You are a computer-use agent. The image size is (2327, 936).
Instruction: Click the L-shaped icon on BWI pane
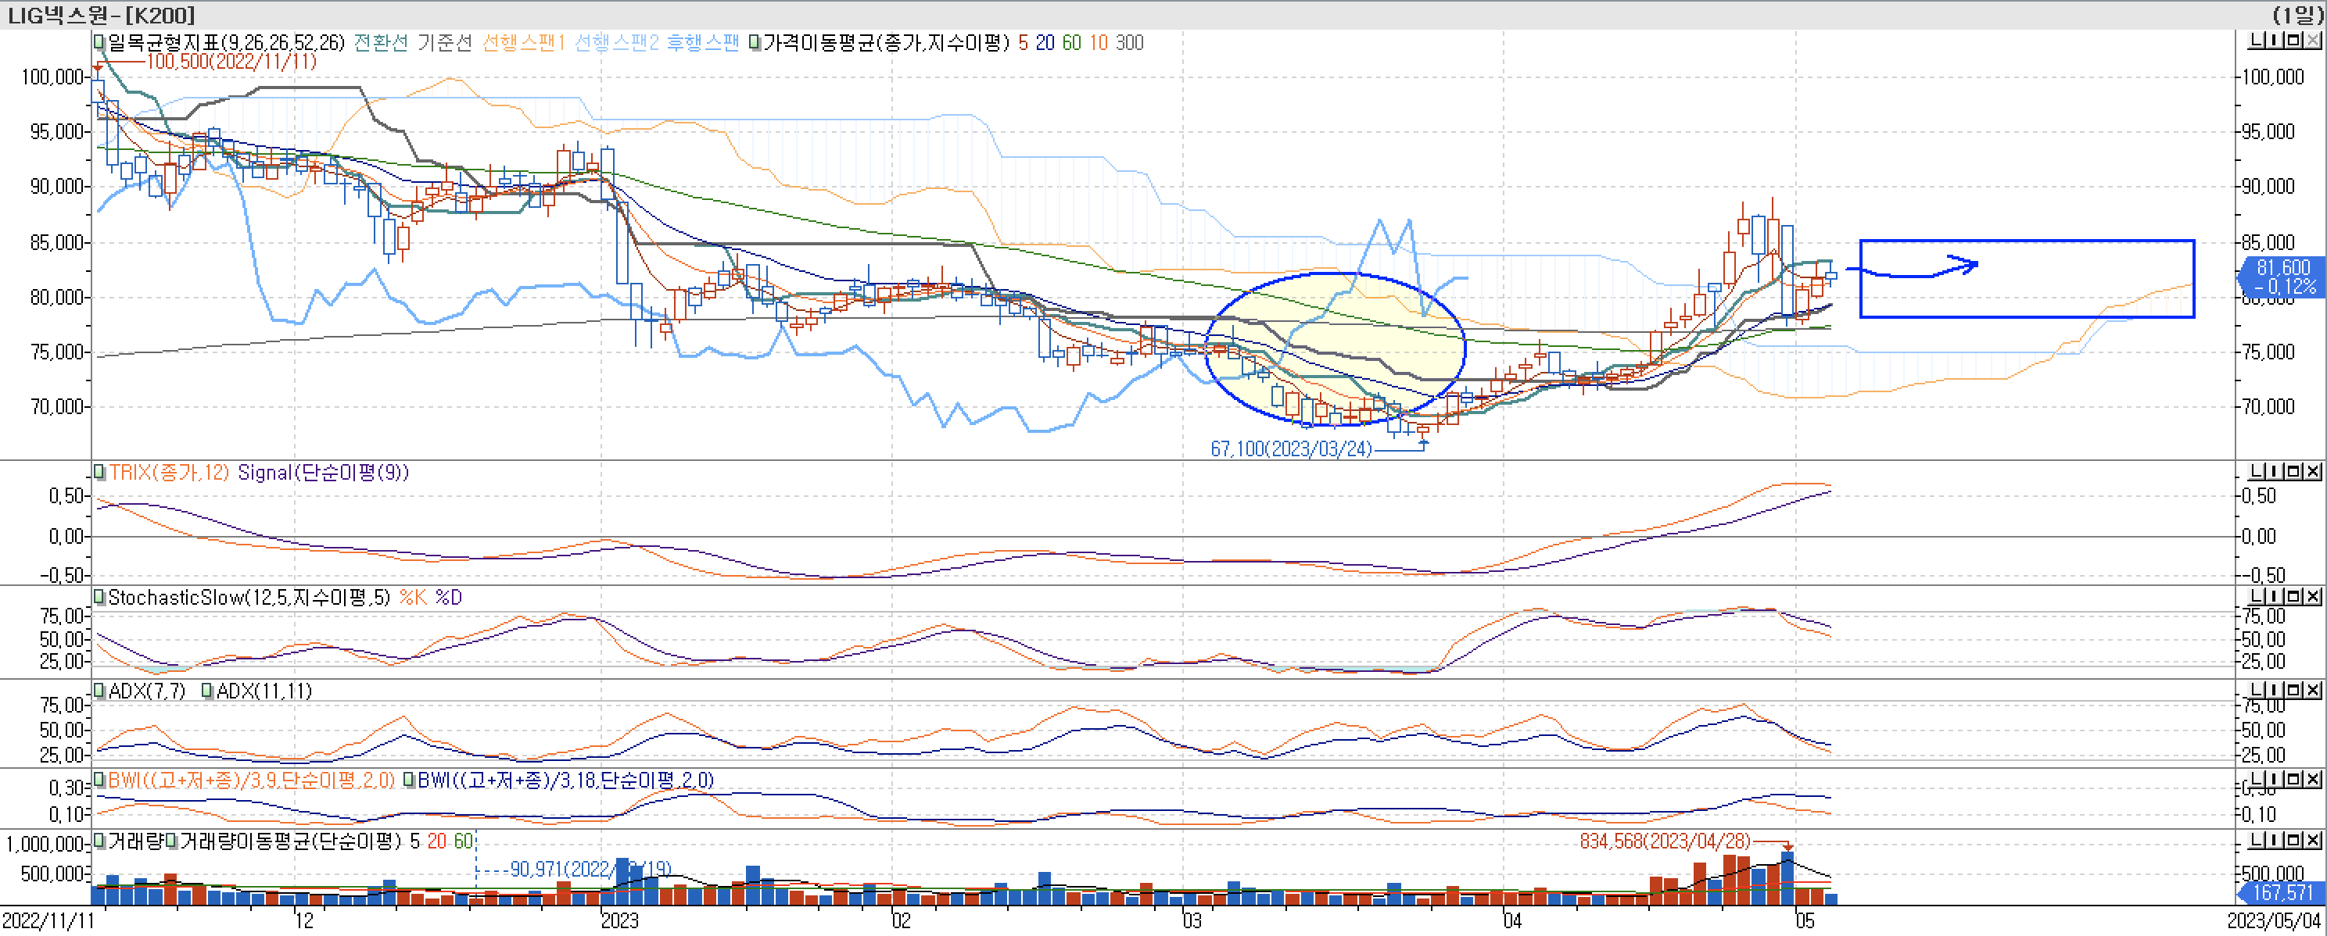pos(2257,779)
